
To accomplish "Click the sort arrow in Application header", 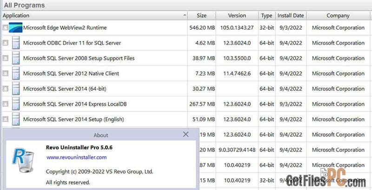I will coord(185,15).
